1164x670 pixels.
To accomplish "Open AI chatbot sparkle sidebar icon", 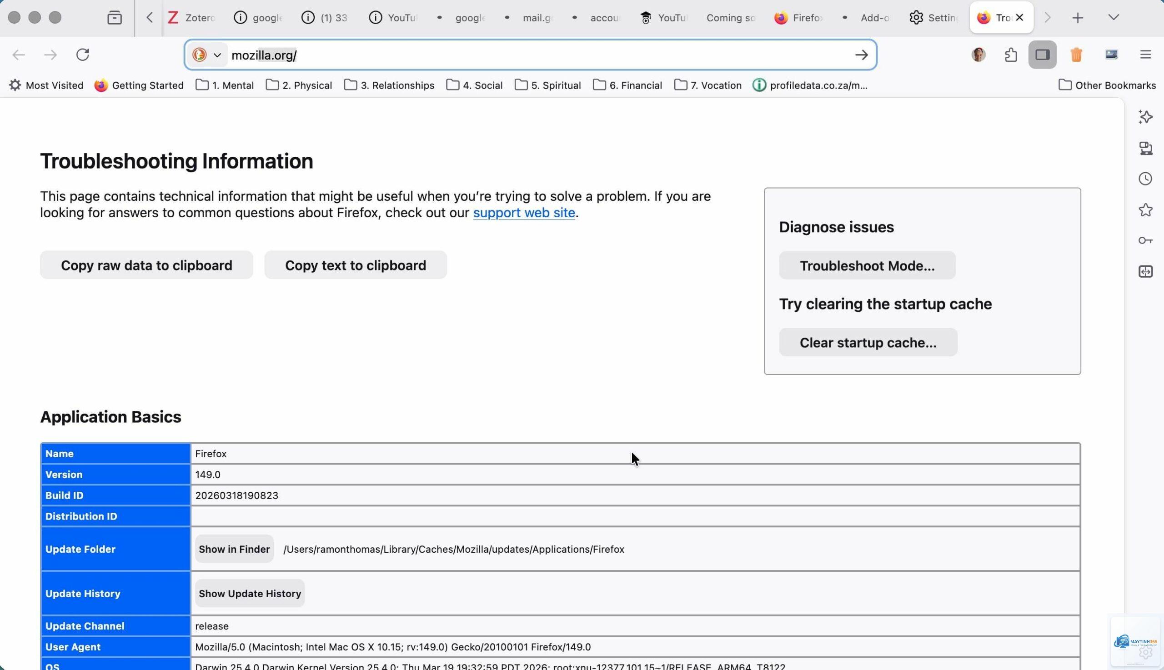I will click(1146, 117).
